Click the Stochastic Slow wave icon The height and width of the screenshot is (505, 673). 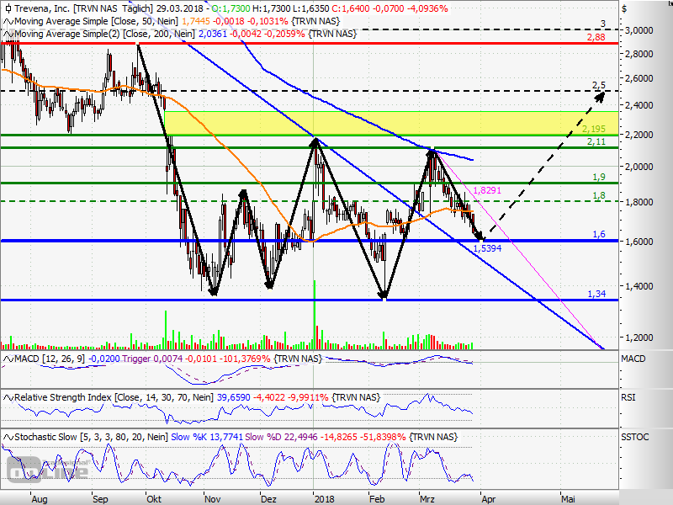coord(8,437)
